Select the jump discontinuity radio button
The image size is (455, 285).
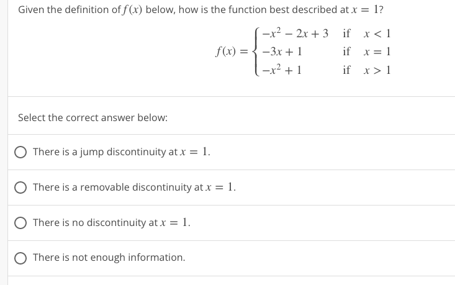pos(20,152)
